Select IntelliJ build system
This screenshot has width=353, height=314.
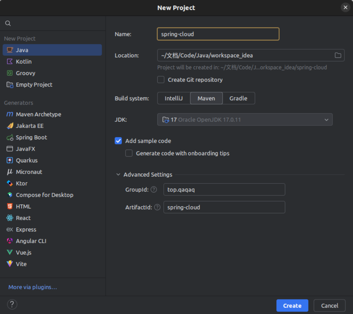(x=174, y=98)
